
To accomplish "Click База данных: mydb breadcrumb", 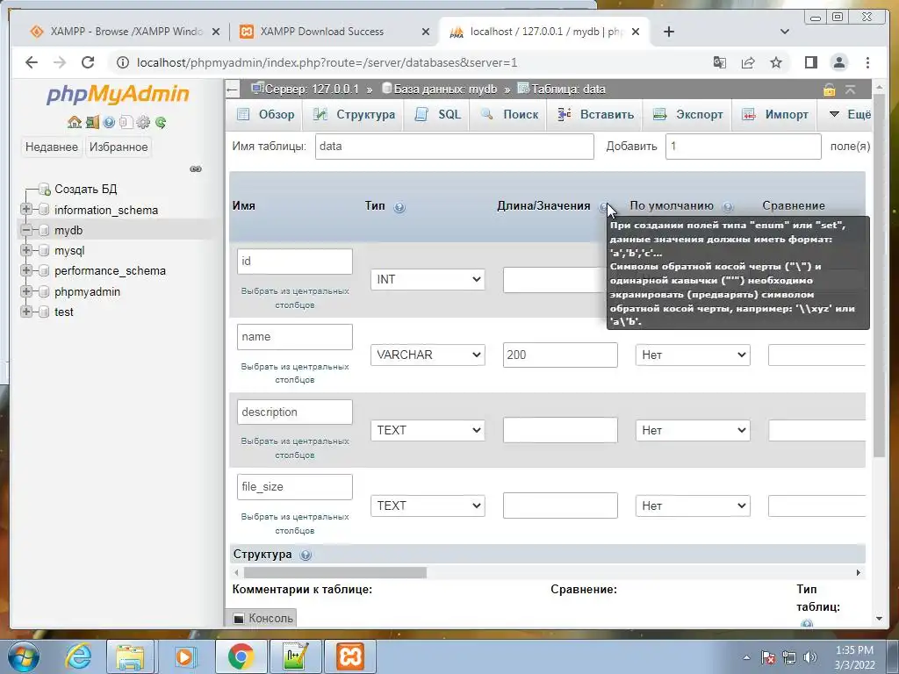I will pos(445,90).
